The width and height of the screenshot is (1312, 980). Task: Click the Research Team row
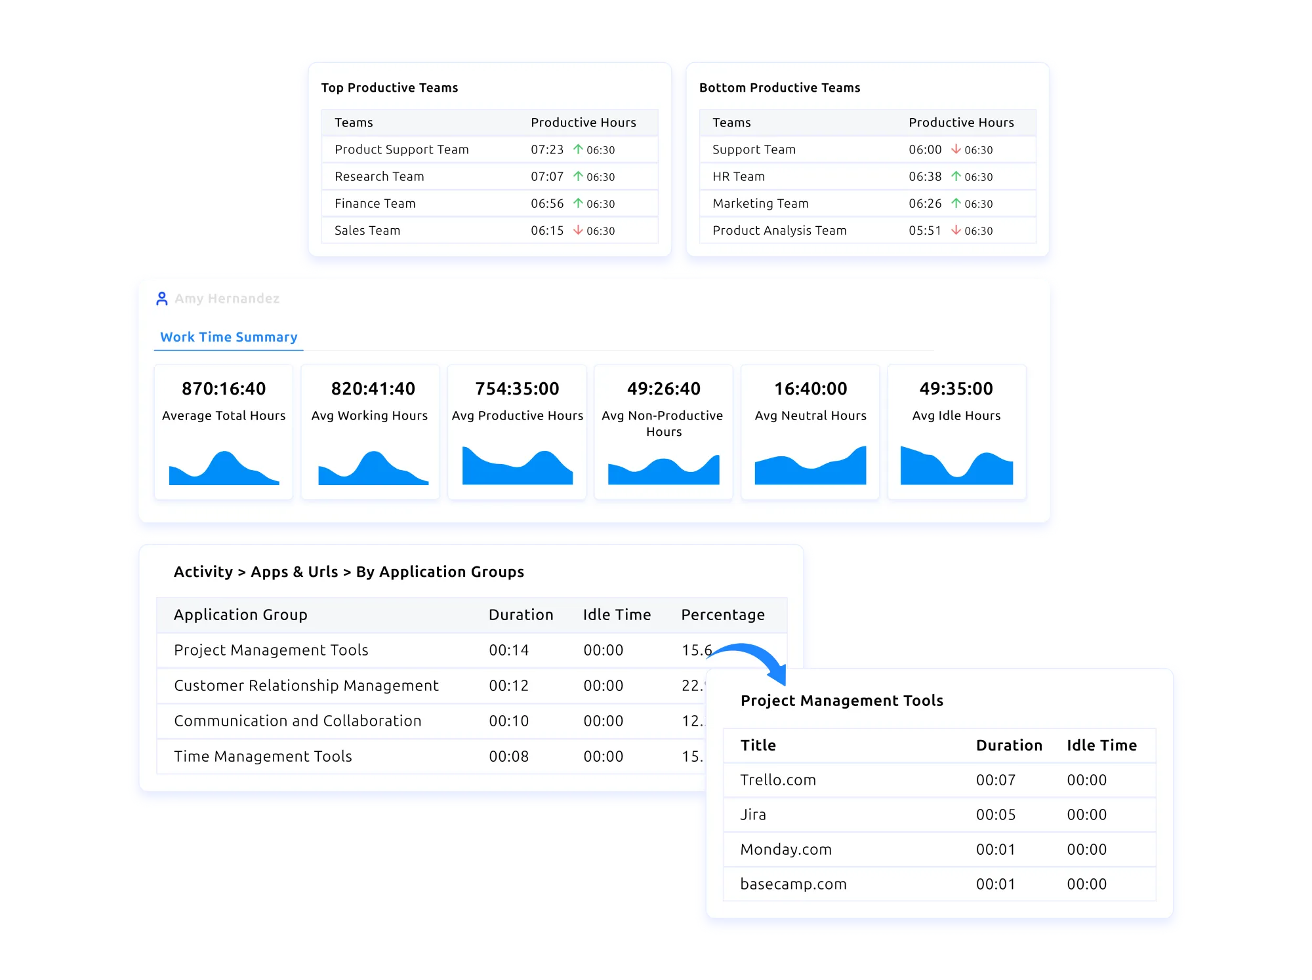click(379, 176)
